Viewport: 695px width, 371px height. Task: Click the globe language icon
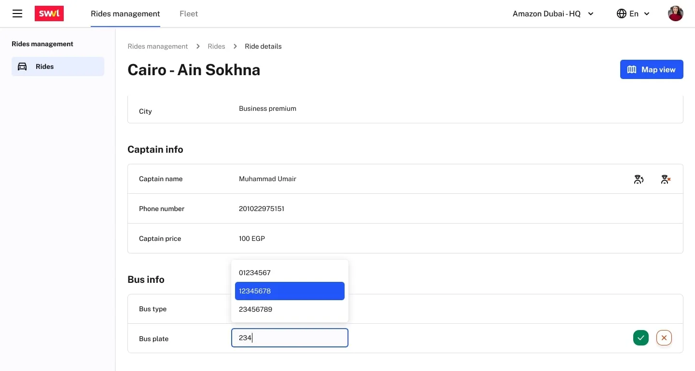621,13
